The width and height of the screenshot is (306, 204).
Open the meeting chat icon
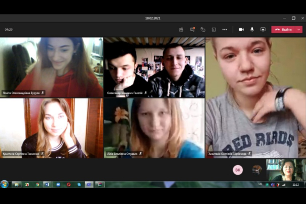pyautogui.click(x=192, y=30)
